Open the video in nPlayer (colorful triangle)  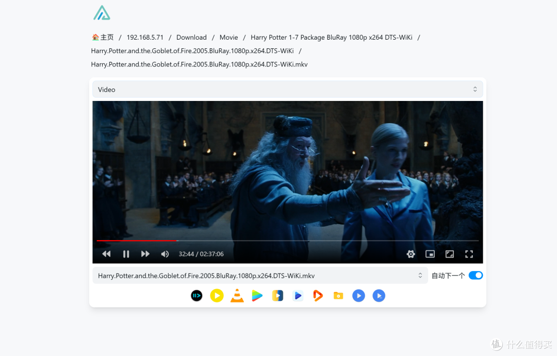(257, 296)
